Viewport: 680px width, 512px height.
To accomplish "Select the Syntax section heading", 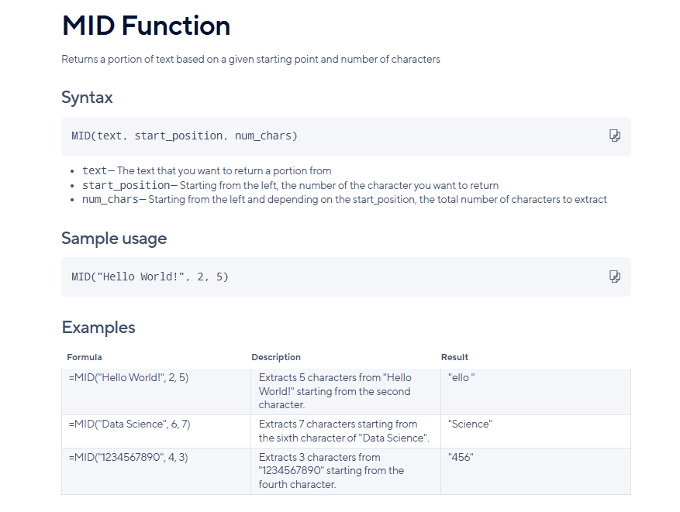I will pyautogui.click(x=87, y=98).
